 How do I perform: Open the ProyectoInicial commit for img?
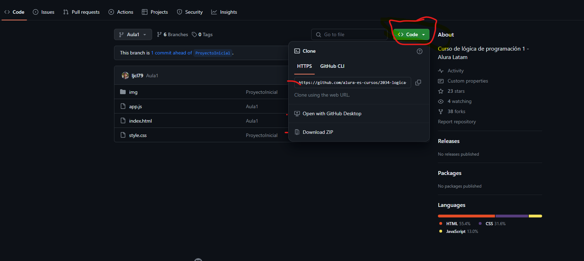262,92
